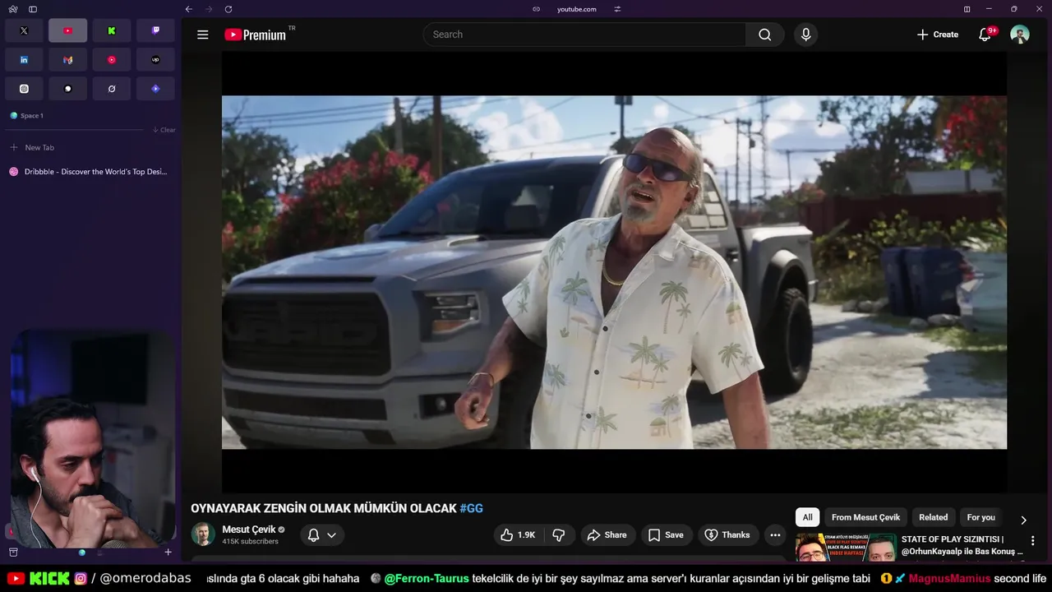Viewport: 1052px width, 592px height.
Task: Open the Create menu
Action: [937, 35]
